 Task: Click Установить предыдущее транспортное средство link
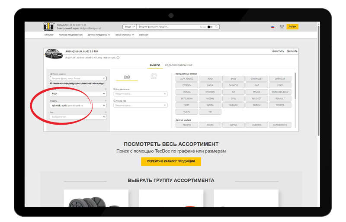coord(78,83)
